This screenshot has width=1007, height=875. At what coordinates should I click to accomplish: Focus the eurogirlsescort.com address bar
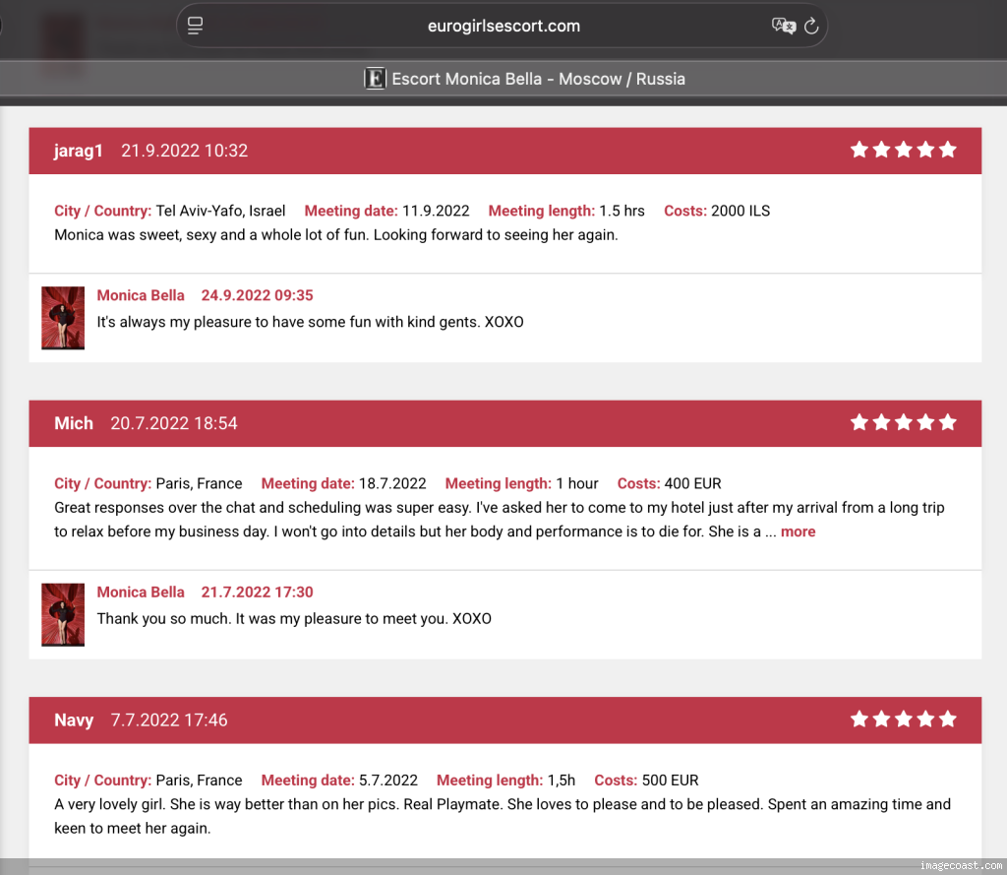pyautogui.click(x=503, y=26)
